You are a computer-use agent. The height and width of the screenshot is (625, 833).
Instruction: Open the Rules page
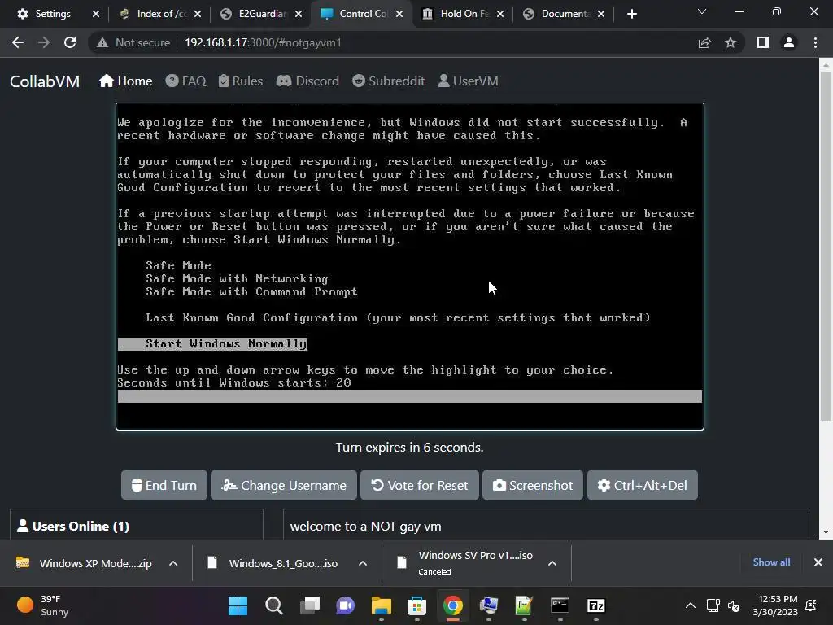(241, 81)
